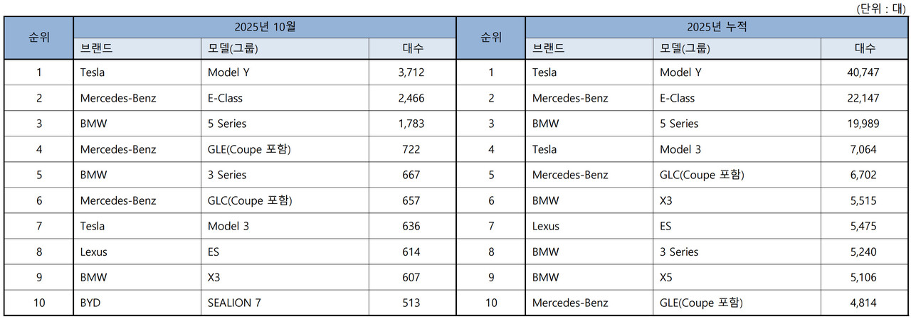
Task: Select the 722 GLE units cell
Action: point(411,149)
